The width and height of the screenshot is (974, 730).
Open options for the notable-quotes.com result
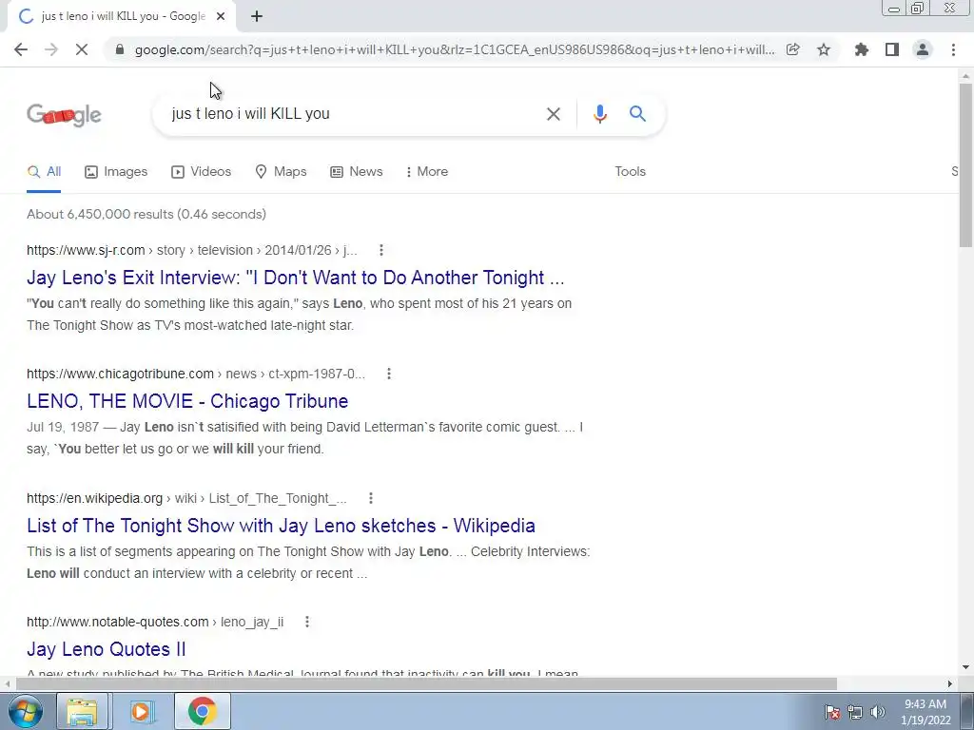(307, 622)
